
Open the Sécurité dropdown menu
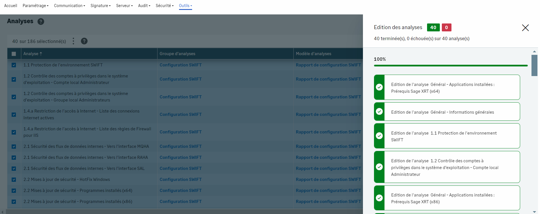(x=165, y=6)
